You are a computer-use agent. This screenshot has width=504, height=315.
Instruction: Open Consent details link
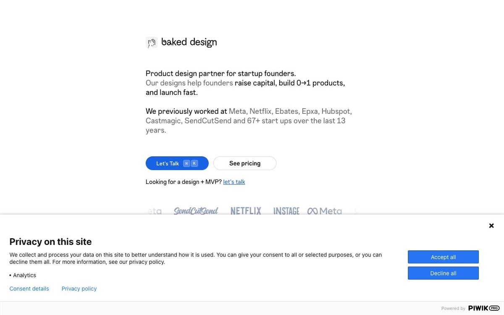[29, 289]
